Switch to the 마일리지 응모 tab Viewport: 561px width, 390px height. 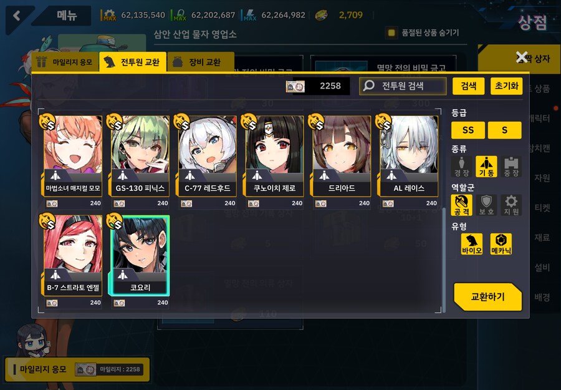coord(65,62)
